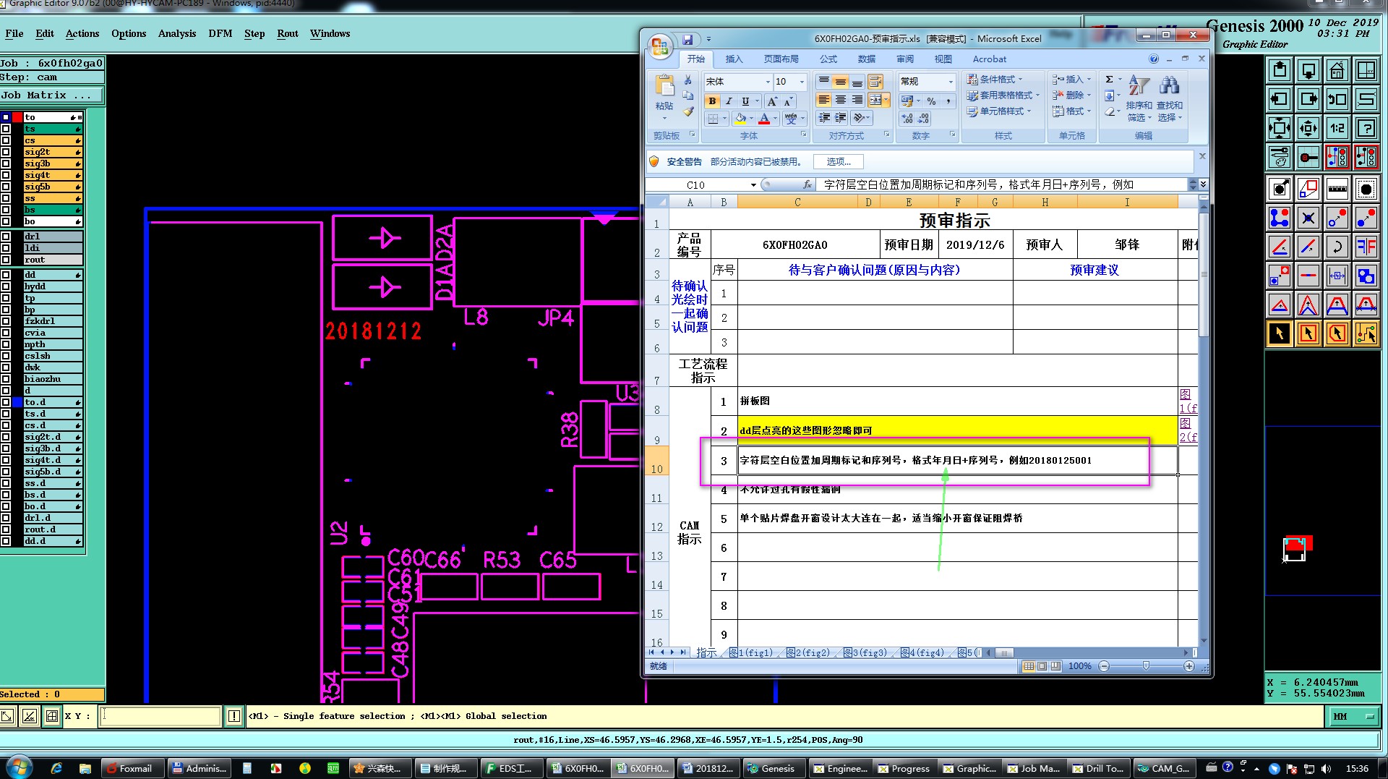
Task: Click the pan right icon in Genesis toolbar
Action: [x=1308, y=100]
